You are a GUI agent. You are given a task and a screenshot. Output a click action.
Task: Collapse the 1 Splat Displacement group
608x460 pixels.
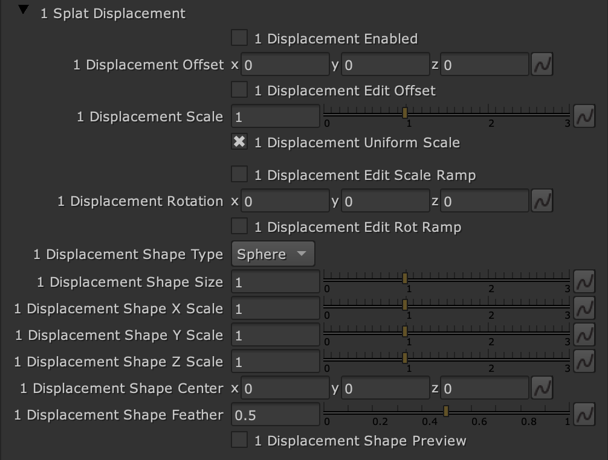(x=24, y=10)
